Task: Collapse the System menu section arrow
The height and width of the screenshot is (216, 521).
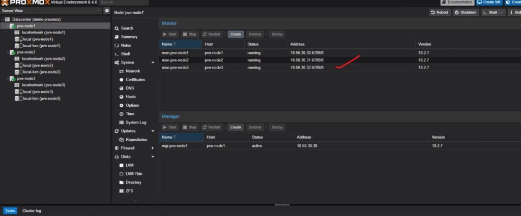Action: coord(153,63)
